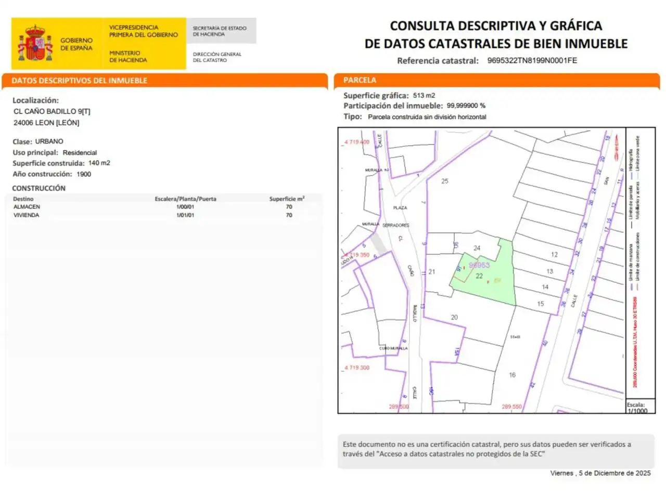Click the '1/01/01' cell in VIVIENDA row
This screenshot has height=499, width=666.
tap(185, 215)
